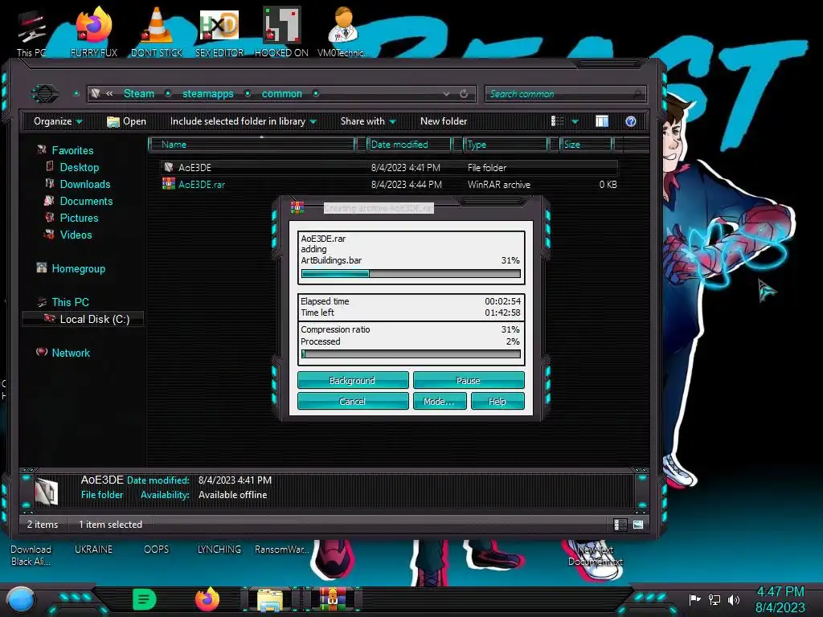Screen dimensions: 823x617
Task: Open the Organize menu
Action: 58,121
